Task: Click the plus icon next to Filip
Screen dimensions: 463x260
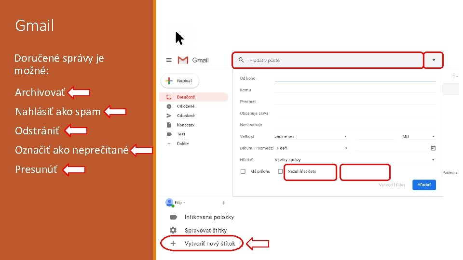Action: coord(223,203)
